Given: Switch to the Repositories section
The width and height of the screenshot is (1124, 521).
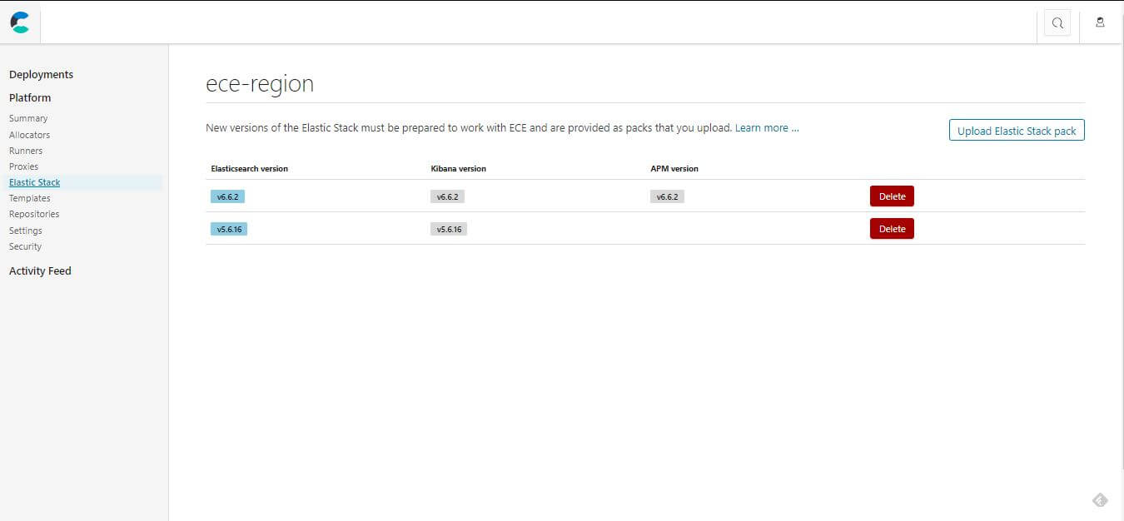Looking at the screenshot, I should [x=33, y=214].
